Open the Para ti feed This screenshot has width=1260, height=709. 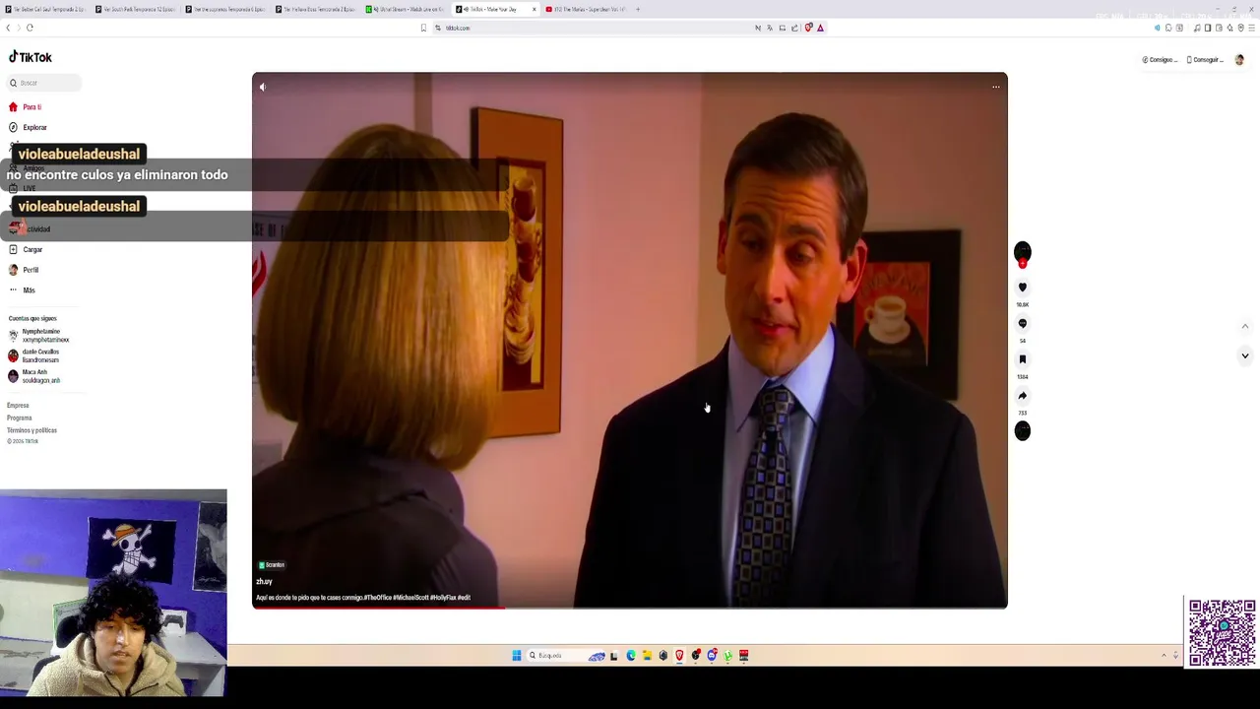(26, 106)
